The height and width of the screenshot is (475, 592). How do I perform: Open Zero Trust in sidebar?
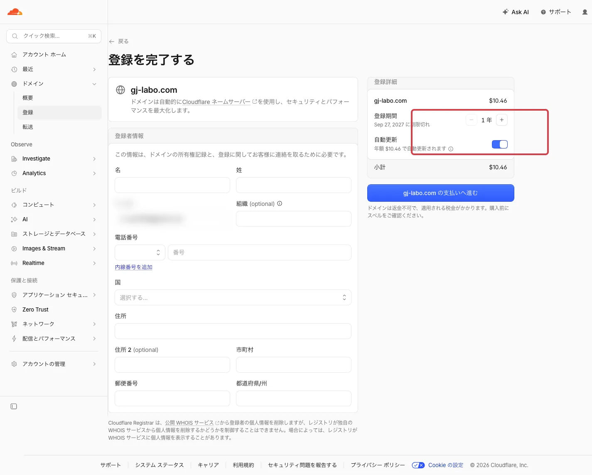35,309
